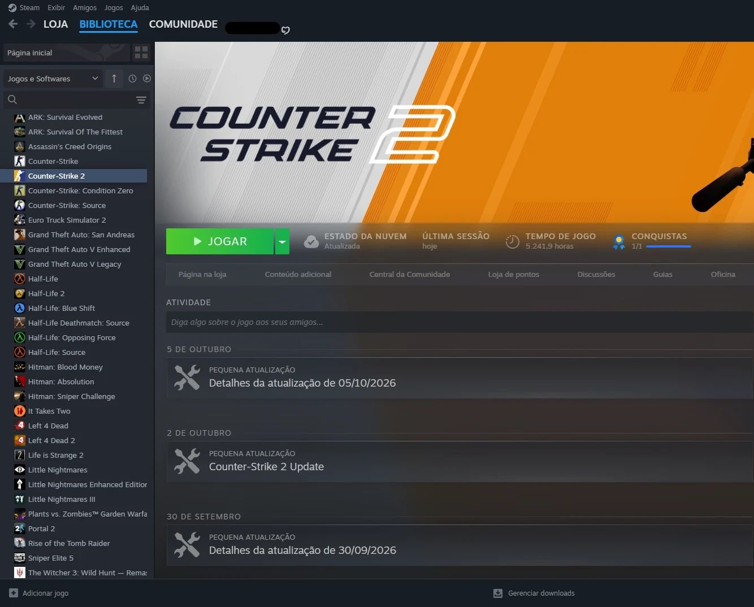Click the ready-to-play filter icon

click(x=147, y=79)
